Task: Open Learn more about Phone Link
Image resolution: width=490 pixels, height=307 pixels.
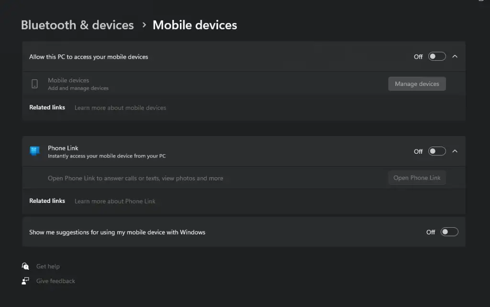Action: tap(115, 201)
